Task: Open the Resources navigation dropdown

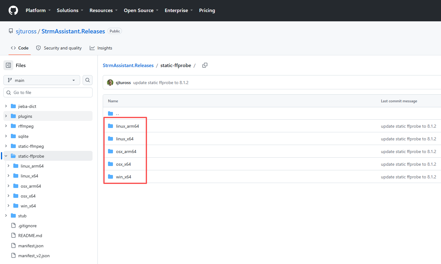Action: point(103,11)
